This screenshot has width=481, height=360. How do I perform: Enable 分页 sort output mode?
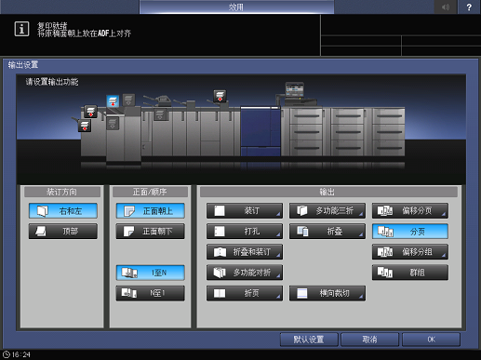(x=410, y=232)
